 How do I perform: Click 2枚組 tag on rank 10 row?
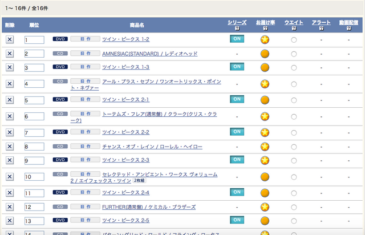point(139,180)
